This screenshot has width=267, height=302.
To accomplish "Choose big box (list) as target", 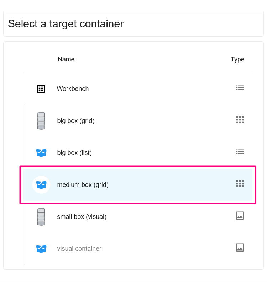I will [x=74, y=153].
